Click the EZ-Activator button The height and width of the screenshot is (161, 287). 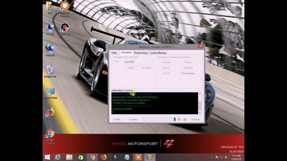(188, 73)
